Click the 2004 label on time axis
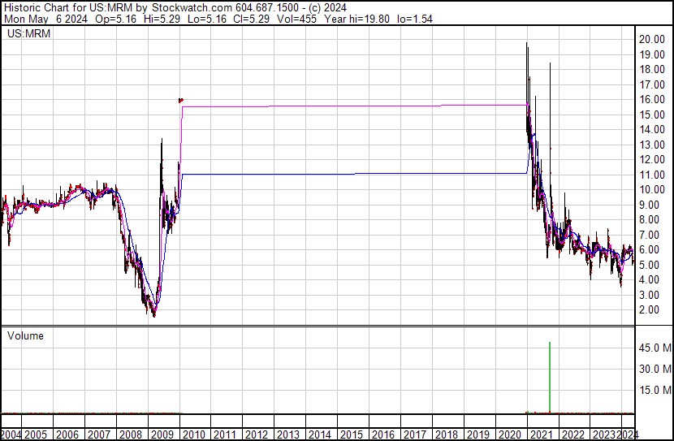The height and width of the screenshot is (441, 674). tap(11, 435)
